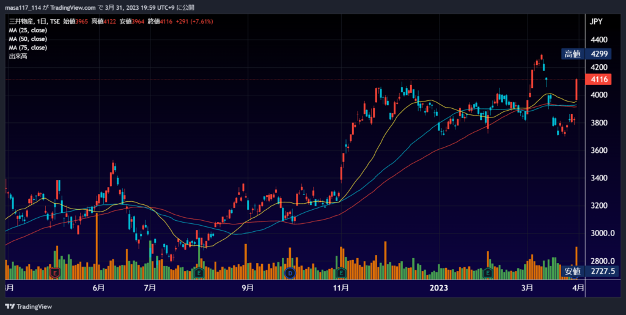Click the 3400 price axis label
The width and height of the screenshot is (626, 315).
pos(599,178)
